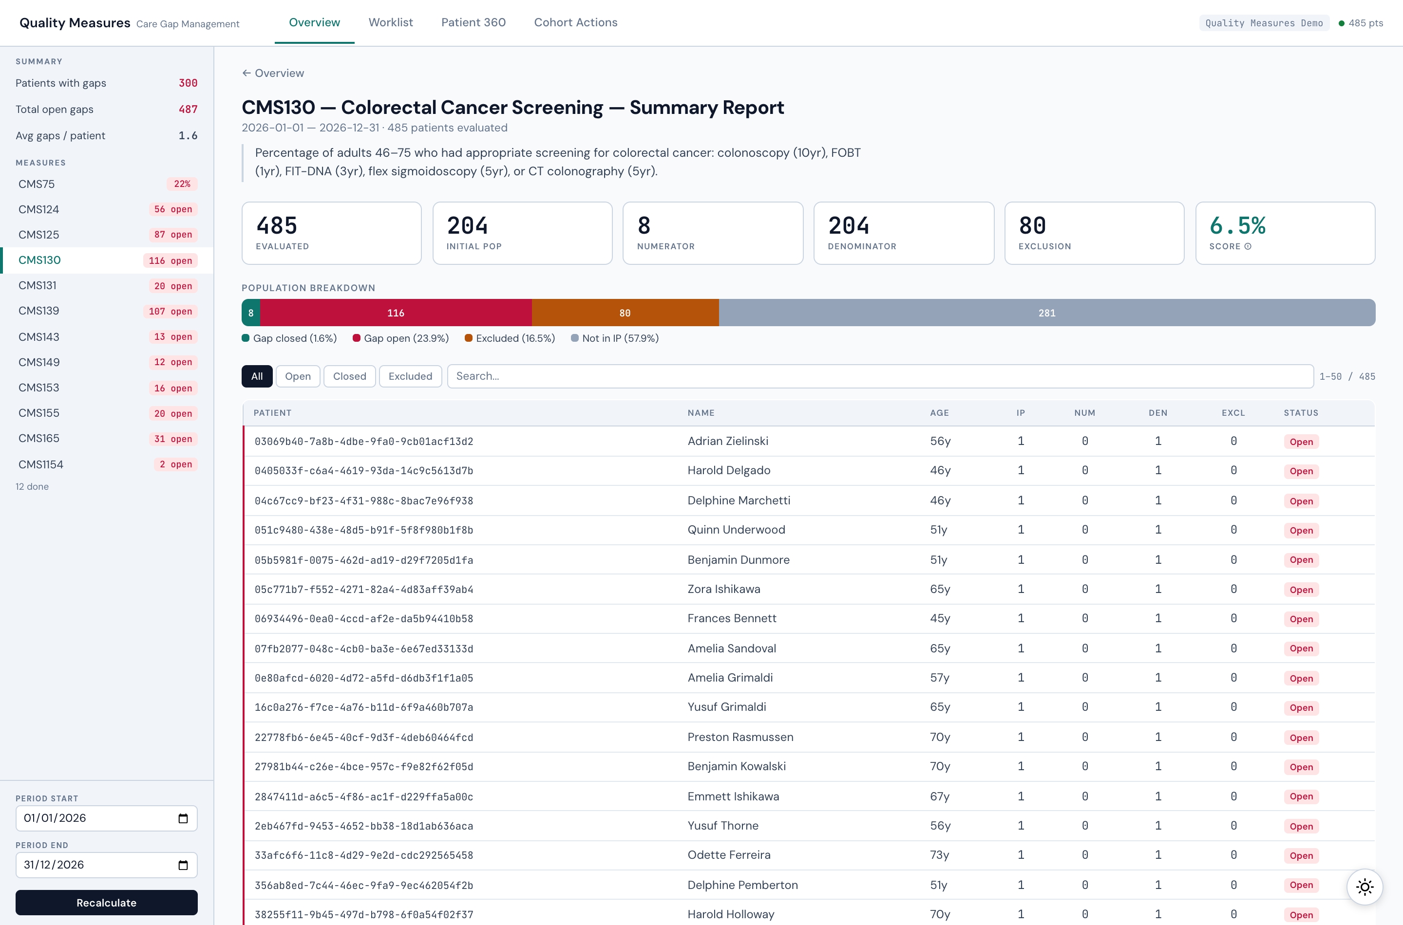Image resolution: width=1403 pixels, height=925 pixels.
Task: Open patient row Benjamin Dunmore
Action: coord(809,560)
